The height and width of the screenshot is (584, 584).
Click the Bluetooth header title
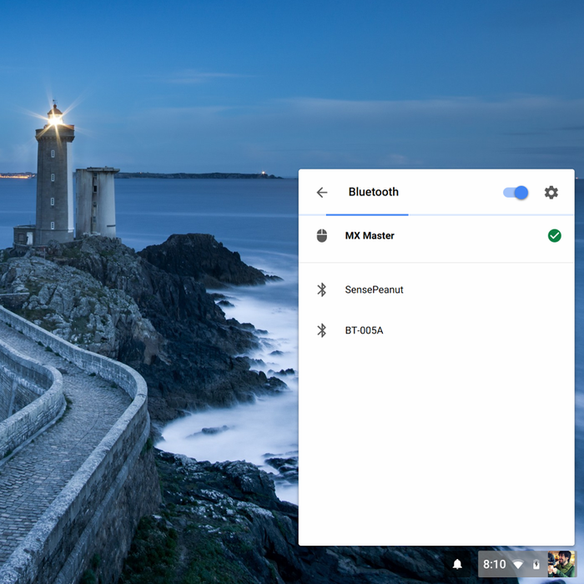pyautogui.click(x=373, y=192)
